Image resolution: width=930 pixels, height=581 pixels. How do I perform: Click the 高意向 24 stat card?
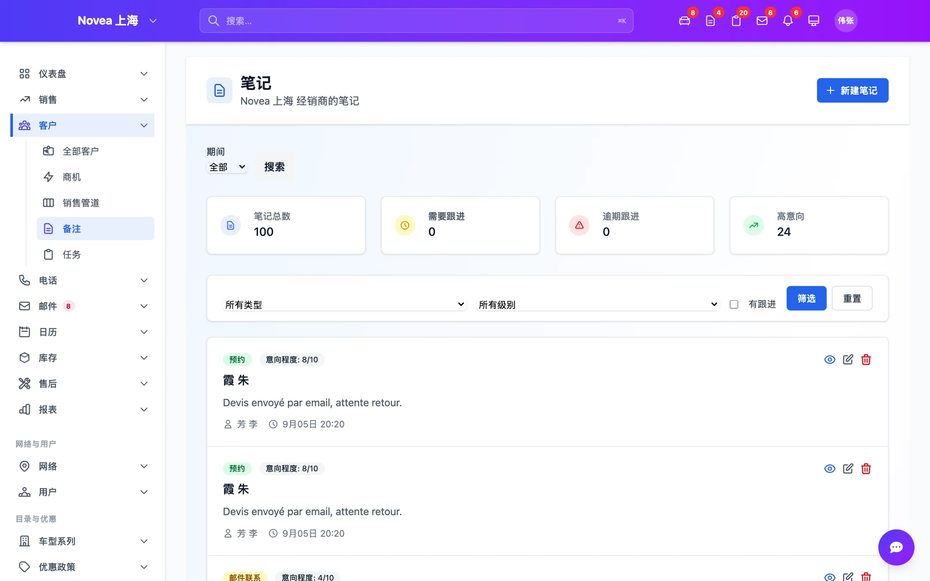point(809,225)
